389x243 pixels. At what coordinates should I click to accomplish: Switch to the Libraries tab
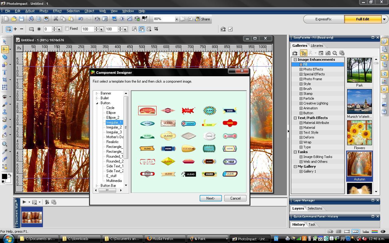coord(317,46)
